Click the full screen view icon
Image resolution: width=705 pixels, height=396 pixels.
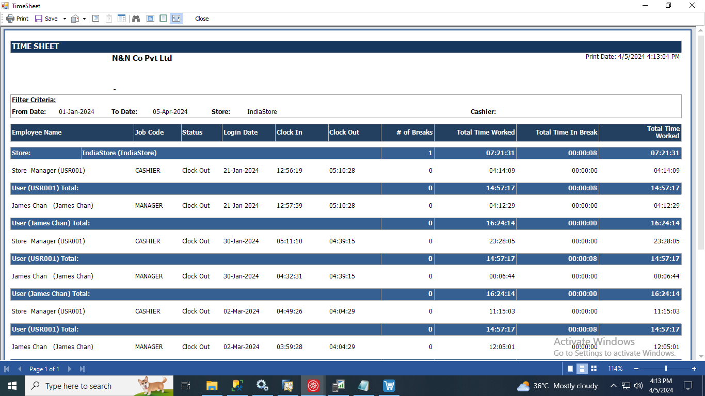tap(150, 19)
